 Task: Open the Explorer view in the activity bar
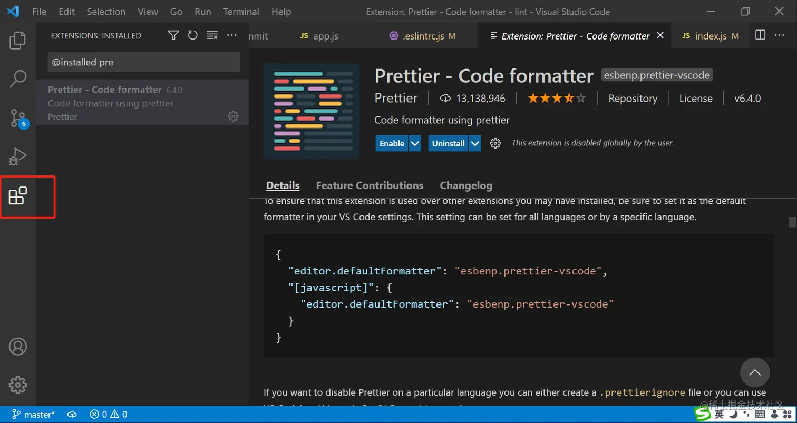click(x=17, y=40)
